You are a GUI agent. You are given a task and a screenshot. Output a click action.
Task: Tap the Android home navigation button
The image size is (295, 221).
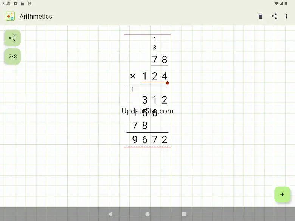tap(147, 214)
